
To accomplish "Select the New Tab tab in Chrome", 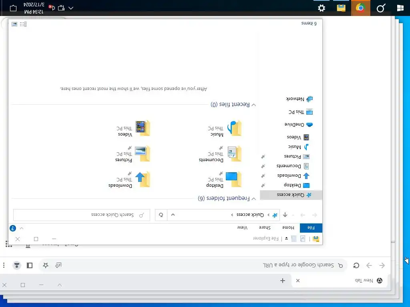I will coord(339,280).
